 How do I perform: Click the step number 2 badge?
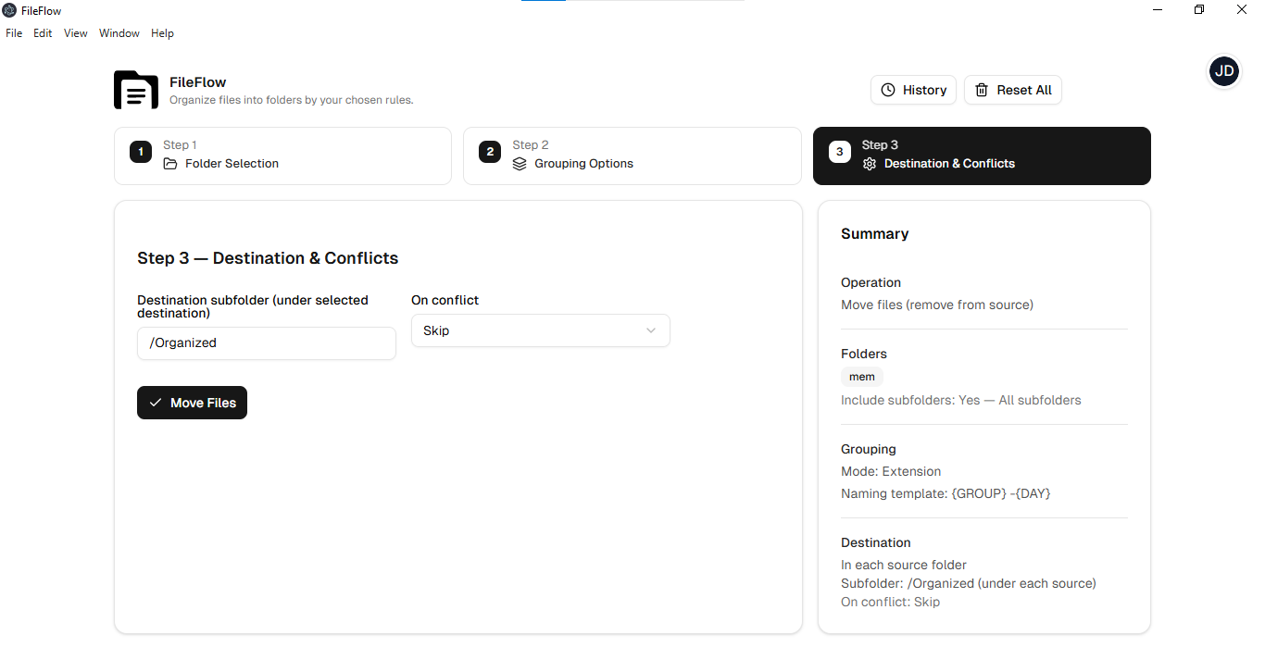click(490, 152)
